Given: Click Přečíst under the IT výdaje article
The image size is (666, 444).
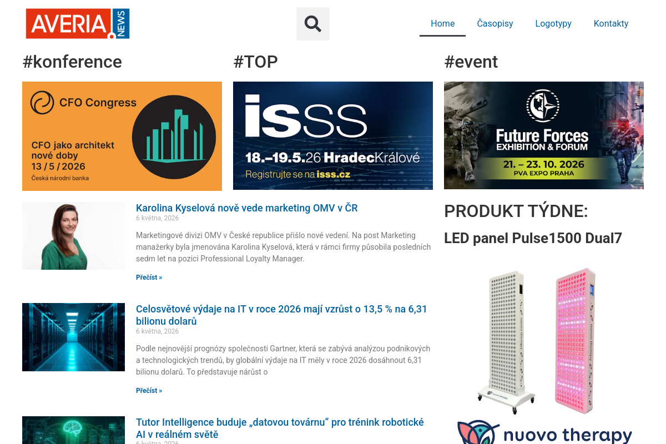Looking at the screenshot, I should 149,391.
